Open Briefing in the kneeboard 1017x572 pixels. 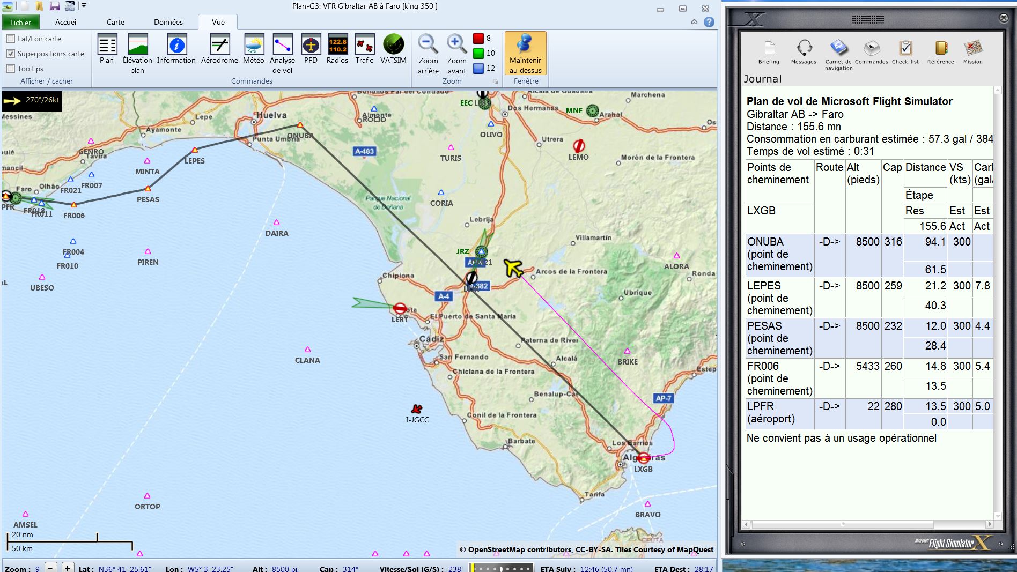click(769, 53)
